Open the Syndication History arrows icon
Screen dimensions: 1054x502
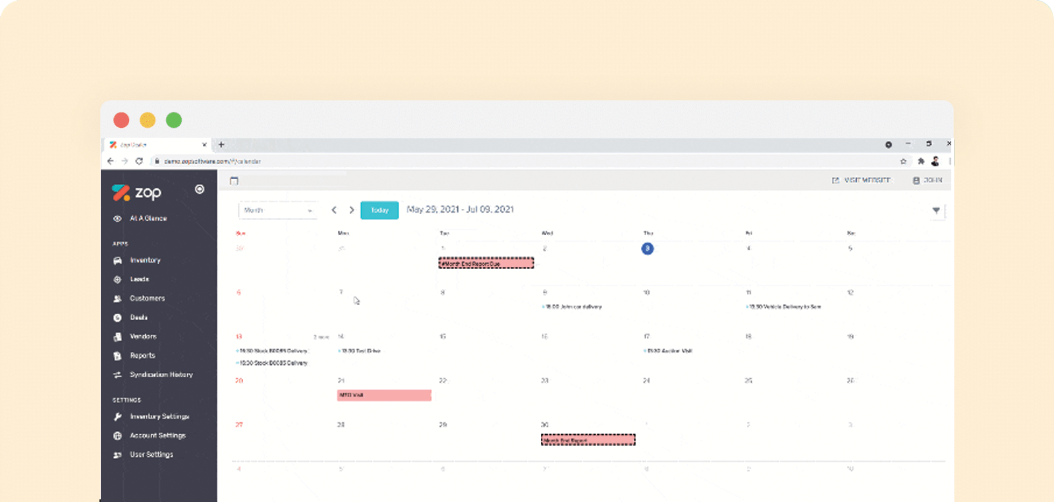pyautogui.click(x=117, y=375)
